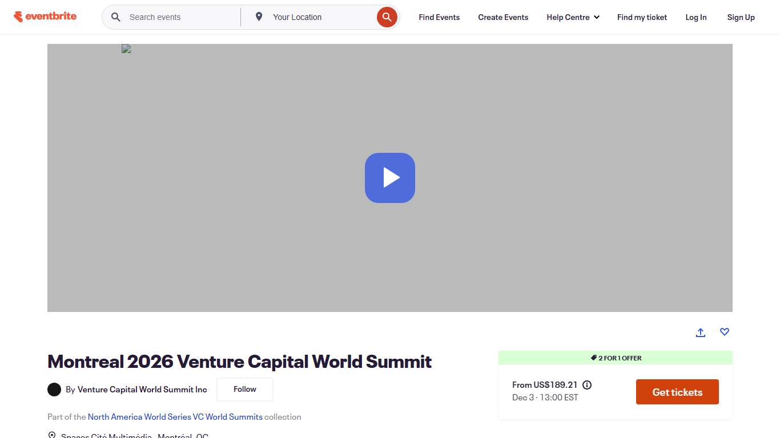
Task: Open the price info tooltip icon
Action: 587,385
